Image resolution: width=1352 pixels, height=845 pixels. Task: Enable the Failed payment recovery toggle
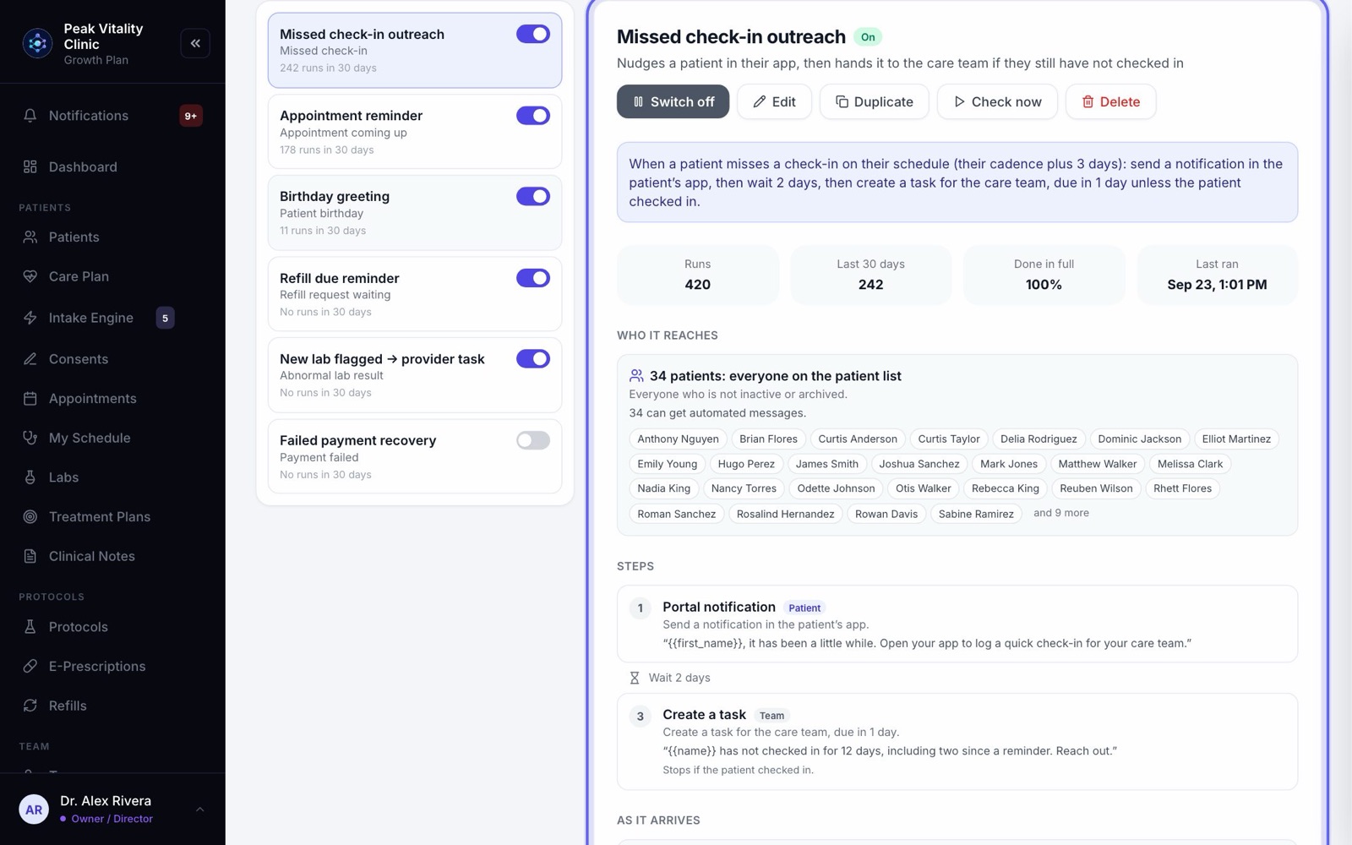click(533, 440)
